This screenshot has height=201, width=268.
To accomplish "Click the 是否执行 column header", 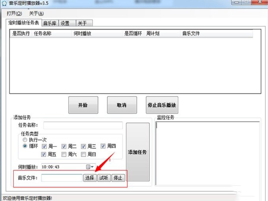I will pyautogui.click(x=21, y=33).
